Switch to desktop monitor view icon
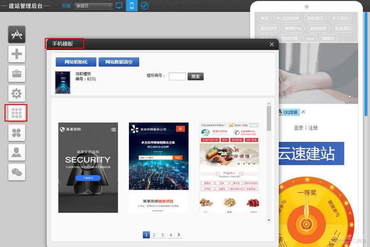 [119, 5]
